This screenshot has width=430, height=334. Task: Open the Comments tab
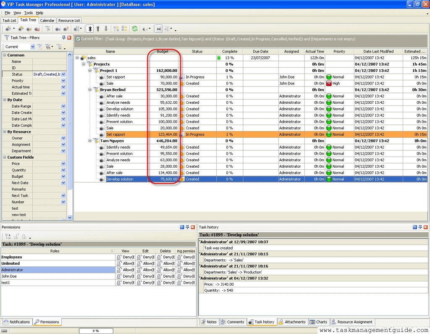pos(233,322)
